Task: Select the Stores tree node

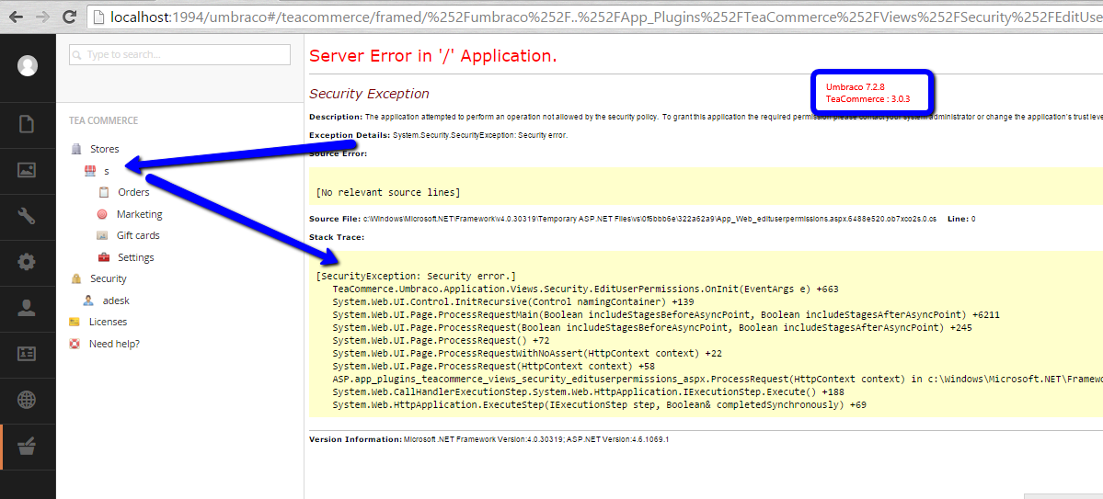Action: [104, 149]
